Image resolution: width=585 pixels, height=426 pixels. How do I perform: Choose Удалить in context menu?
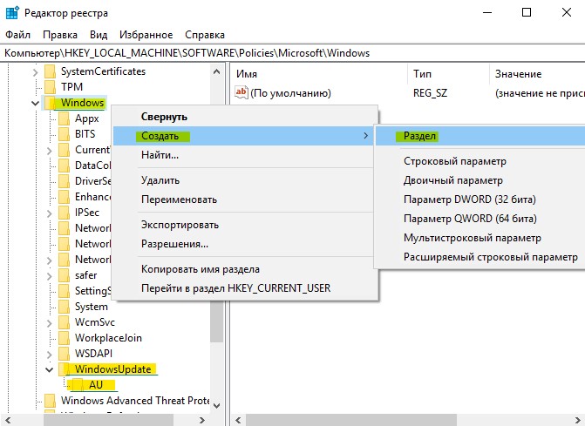tap(245, 180)
